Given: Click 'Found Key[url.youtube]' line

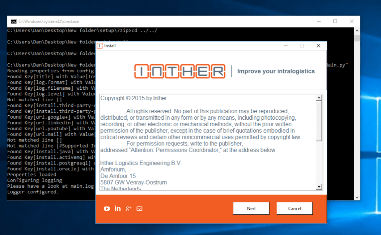Looking at the screenshot, I should [x=51, y=128].
